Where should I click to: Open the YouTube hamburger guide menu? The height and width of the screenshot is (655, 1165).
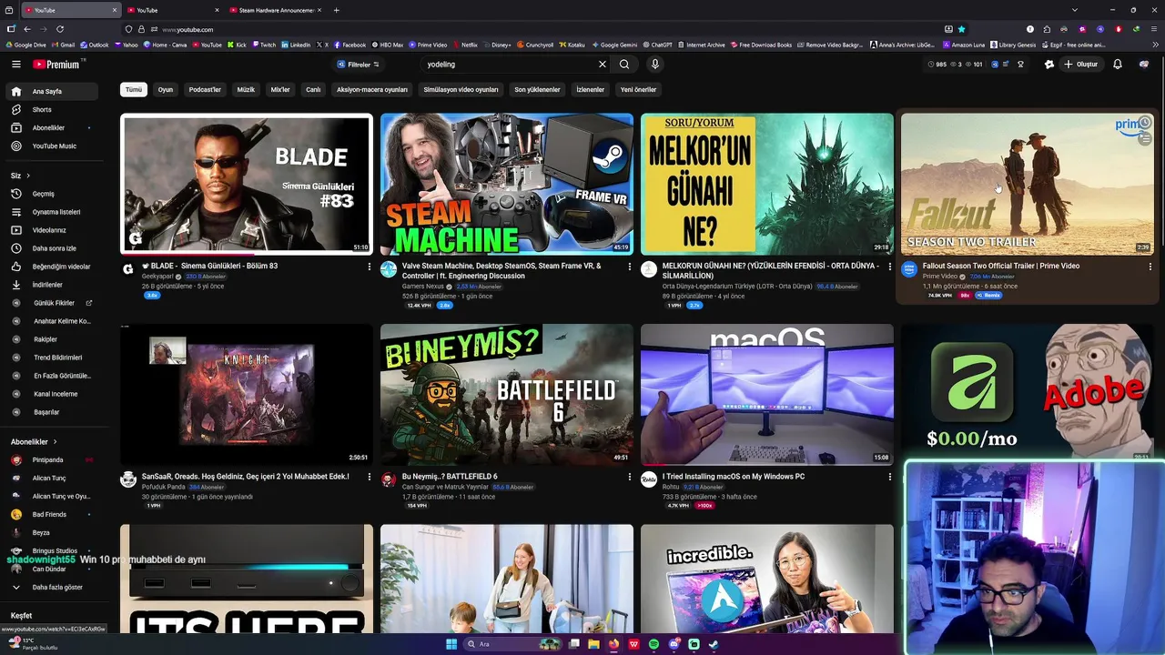coord(15,65)
